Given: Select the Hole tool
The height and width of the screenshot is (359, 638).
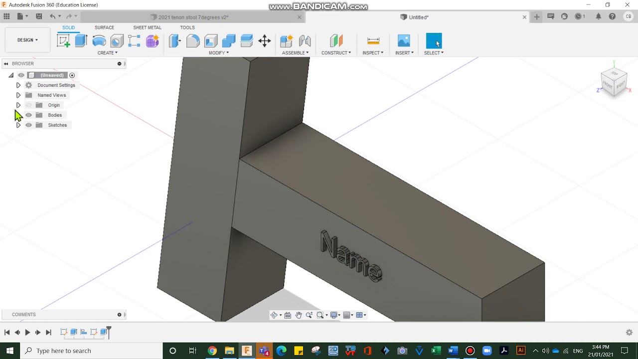Looking at the screenshot, I should pos(117,41).
